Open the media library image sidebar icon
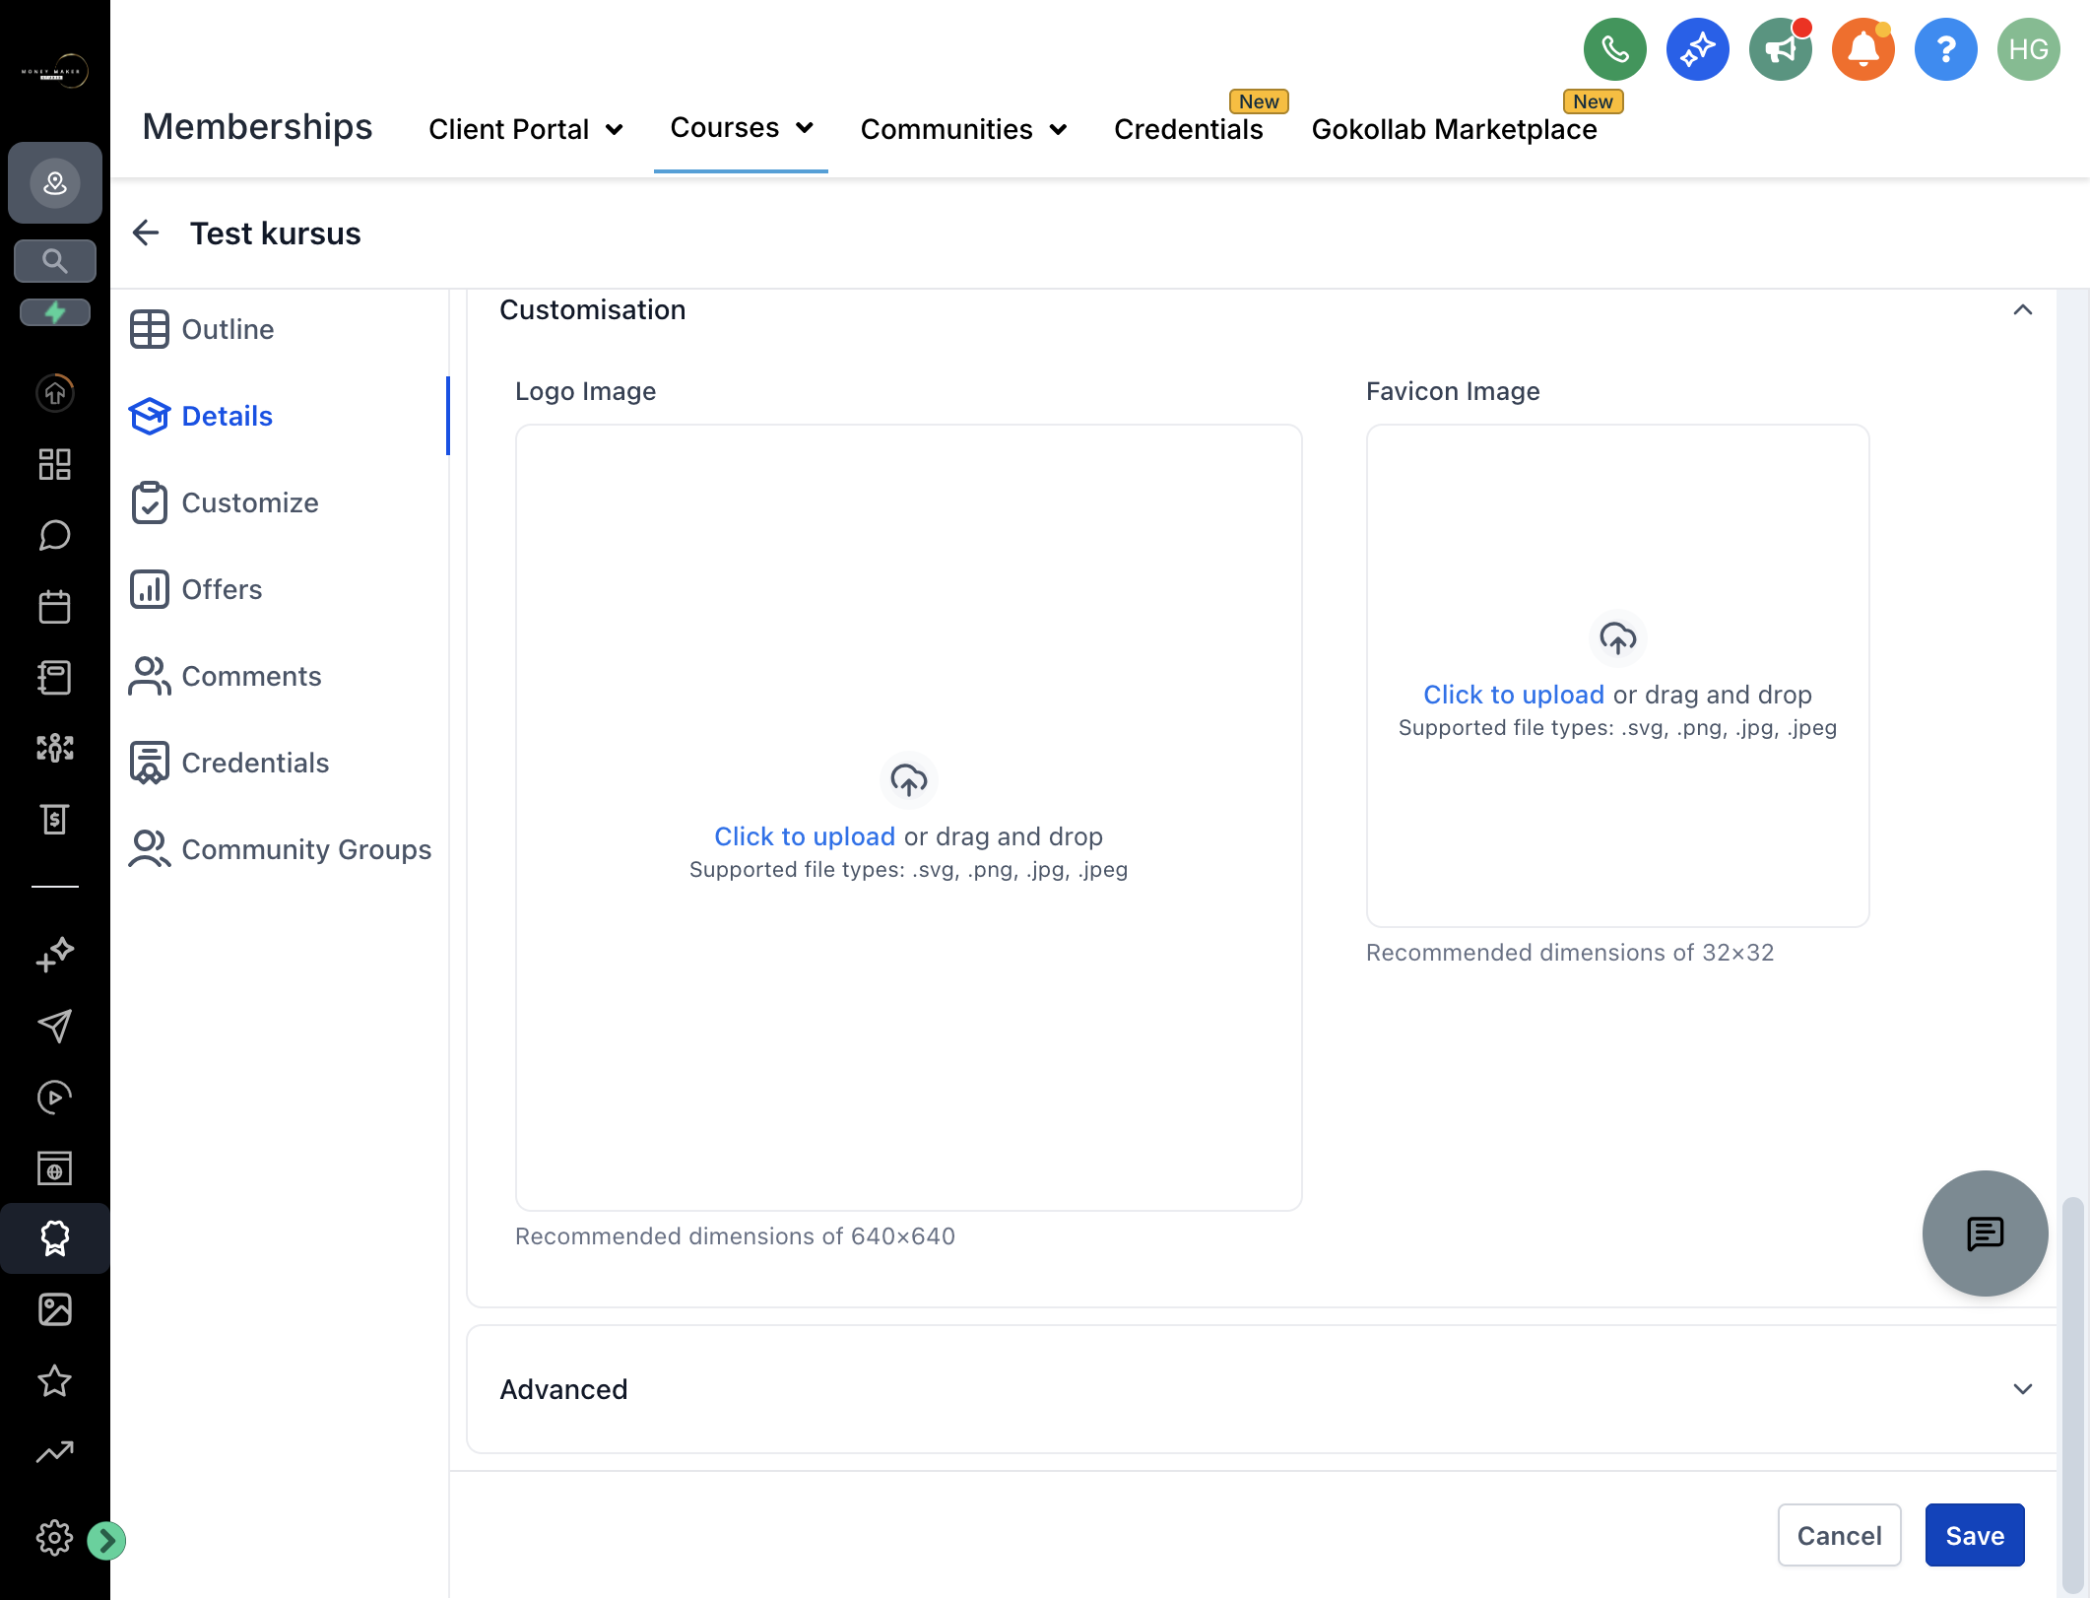The height and width of the screenshot is (1600, 2090). (55, 1309)
